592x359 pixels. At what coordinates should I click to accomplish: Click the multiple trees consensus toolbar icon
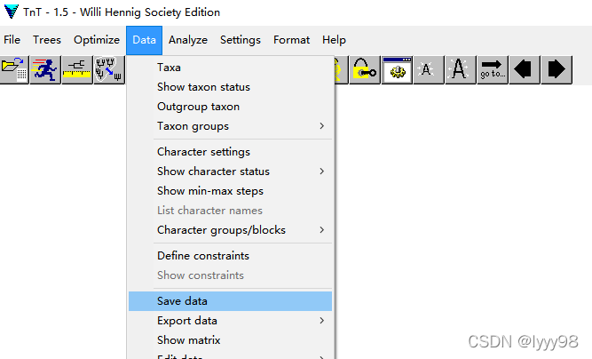tap(109, 69)
